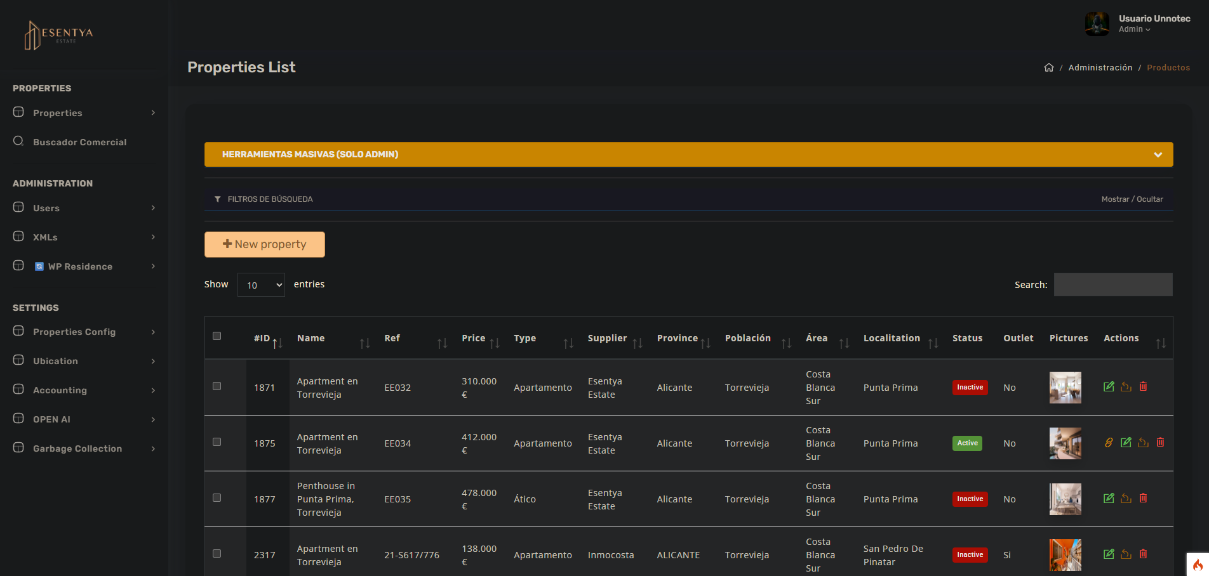Image resolution: width=1209 pixels, height=576 pixels.
Task: Check the select-all checkbox in the table header
Action: pyautogui.click(x=217, y=336)
